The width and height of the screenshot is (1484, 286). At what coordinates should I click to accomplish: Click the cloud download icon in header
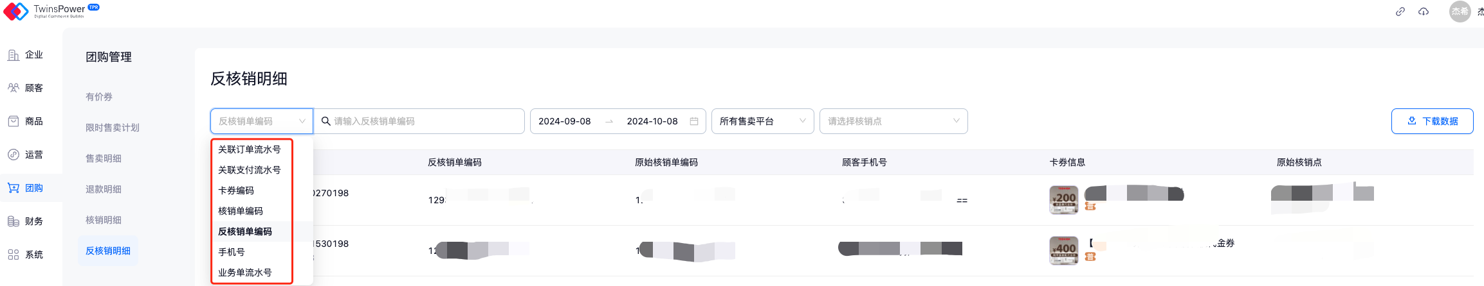[1424, 12]
